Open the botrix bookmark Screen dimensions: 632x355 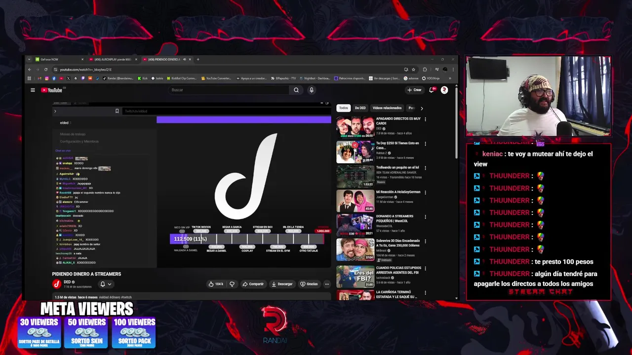coord(158,78)
